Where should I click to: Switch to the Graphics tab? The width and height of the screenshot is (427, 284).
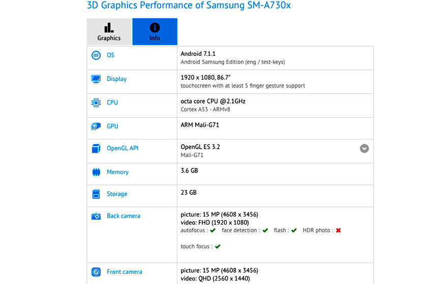[109, 31]
